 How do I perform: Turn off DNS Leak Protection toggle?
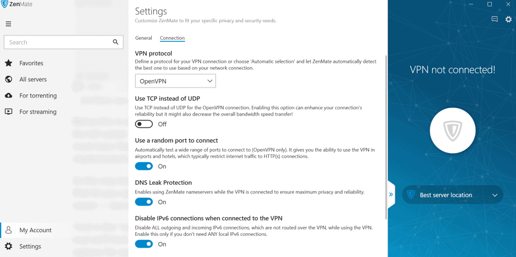click(x=144, y=202)
